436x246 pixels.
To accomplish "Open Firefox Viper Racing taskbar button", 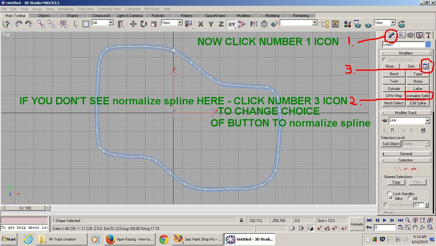I will tap(130, 239).
